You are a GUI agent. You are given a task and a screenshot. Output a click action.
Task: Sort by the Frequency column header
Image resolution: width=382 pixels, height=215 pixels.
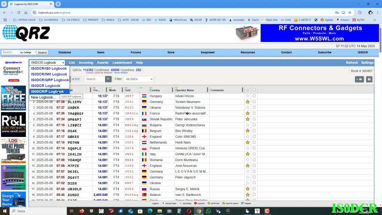point(96,90)
